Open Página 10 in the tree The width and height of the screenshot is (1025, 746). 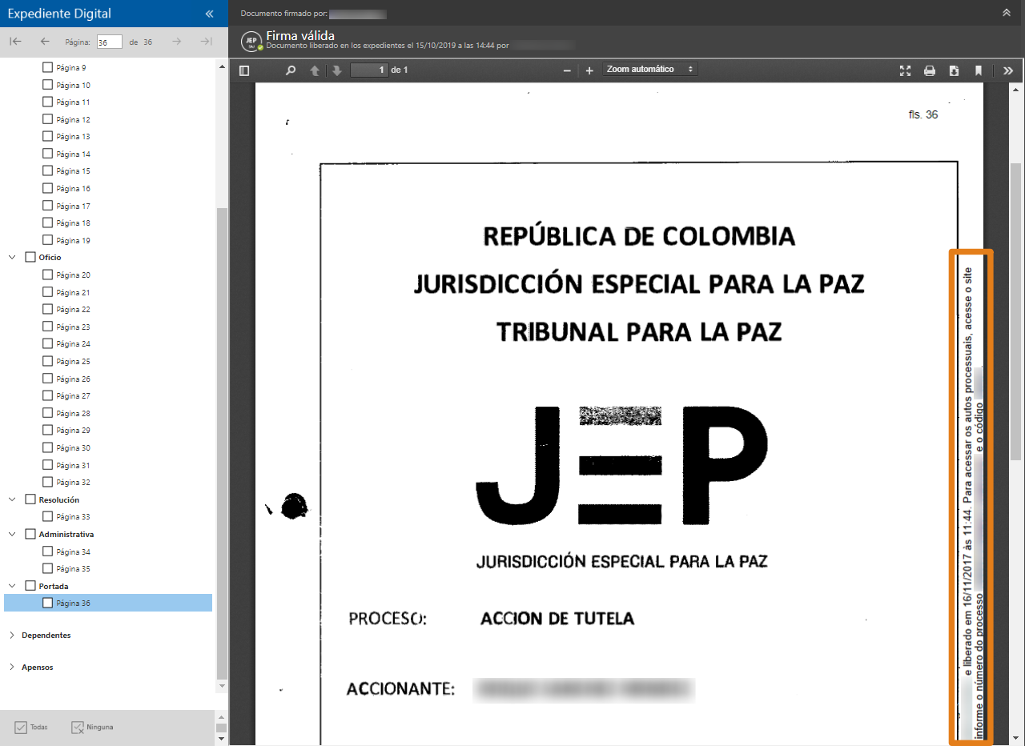73,86
